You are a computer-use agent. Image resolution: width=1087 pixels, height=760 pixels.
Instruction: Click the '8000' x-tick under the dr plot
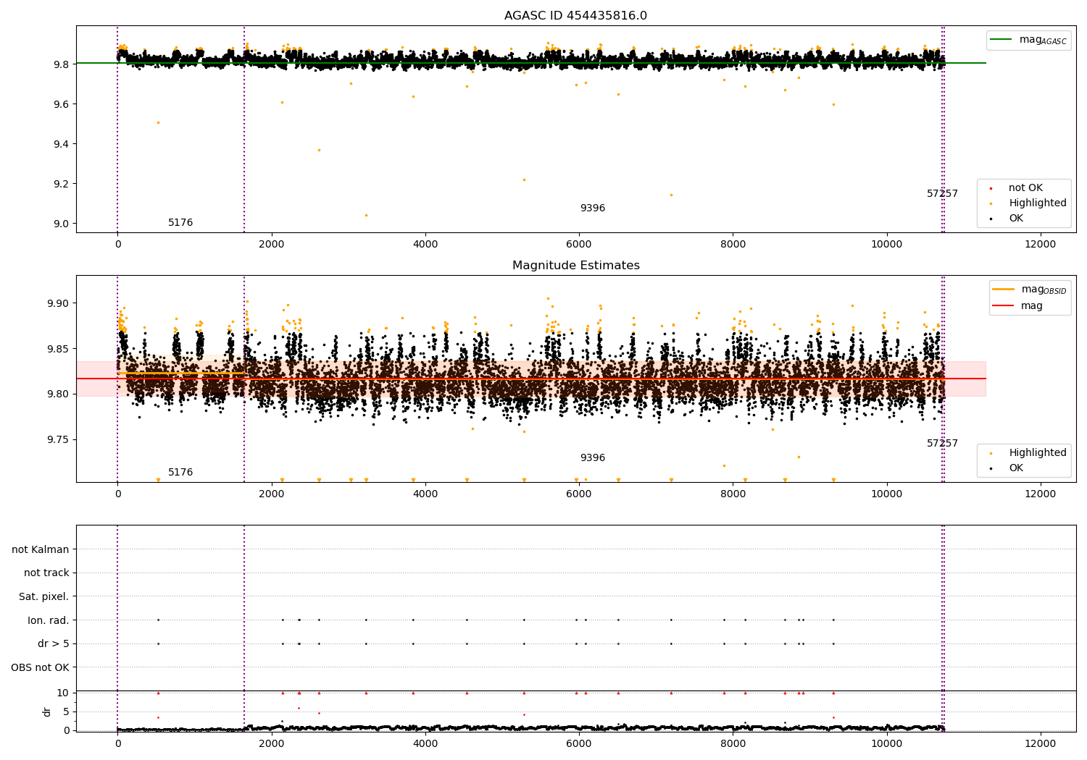point(733,743)
